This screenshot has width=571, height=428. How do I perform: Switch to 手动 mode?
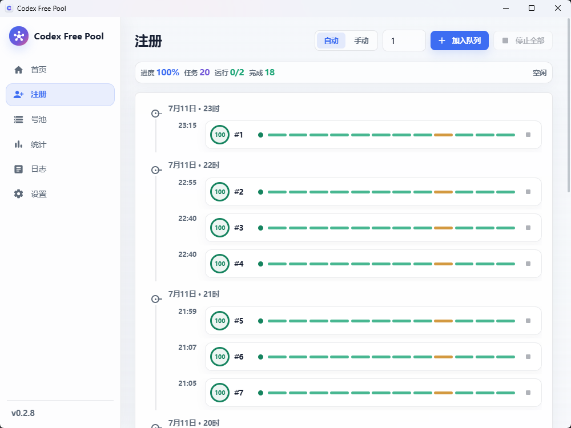point(361,41)
